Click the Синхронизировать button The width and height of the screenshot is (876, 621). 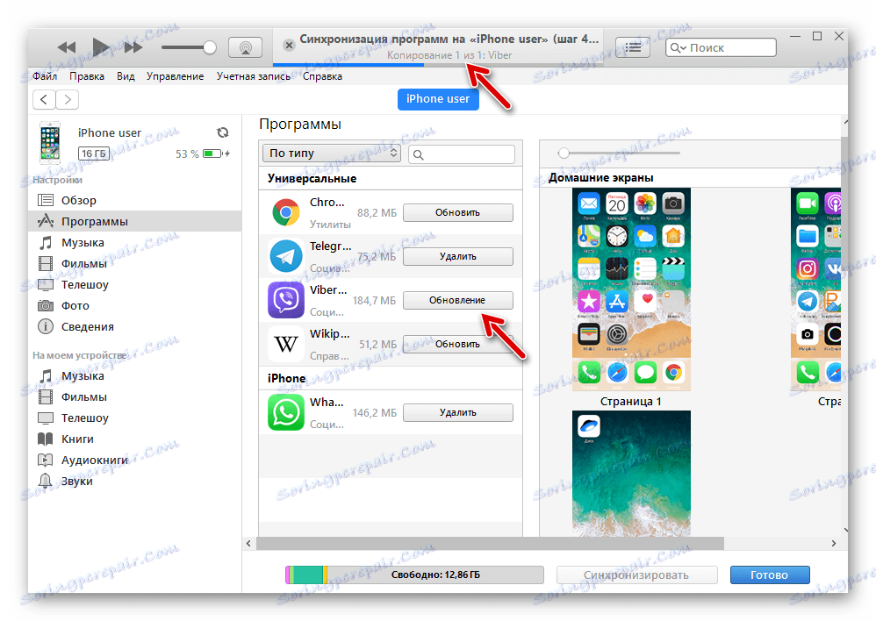(636, 575)
